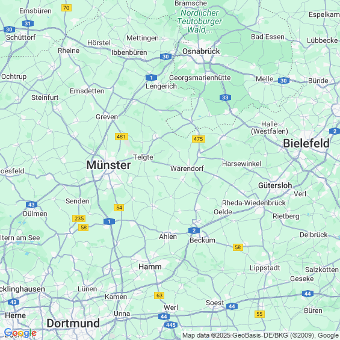Click the B55 road marker near Büren
Viewport: 340px width, 340px height.
(259, 314)
